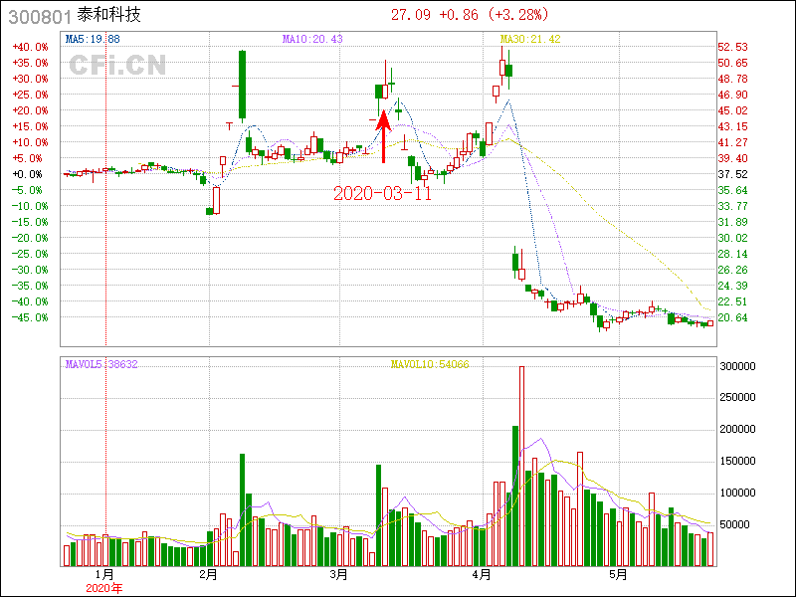Click the +40.0% axis label
This screenshot has height=597, width=796.
click(x=31, y=47)
